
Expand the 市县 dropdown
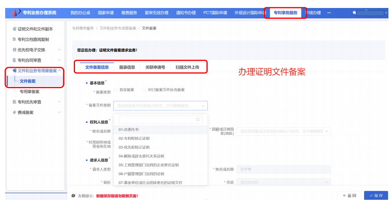(327, 182)
